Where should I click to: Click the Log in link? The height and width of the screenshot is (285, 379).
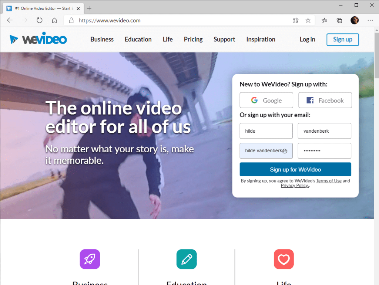click(308, 39)
